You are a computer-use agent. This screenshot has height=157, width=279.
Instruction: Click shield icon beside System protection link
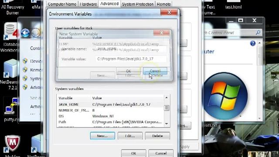pyautogui.click(x=25, y=78)
